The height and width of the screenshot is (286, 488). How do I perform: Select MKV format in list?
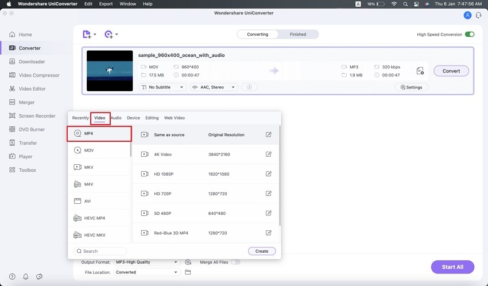point(99,167)
